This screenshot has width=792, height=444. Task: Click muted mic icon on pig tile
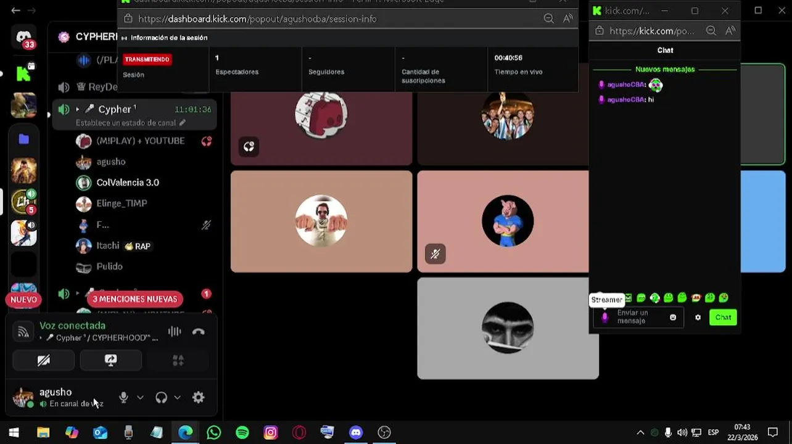coord(435,253)
